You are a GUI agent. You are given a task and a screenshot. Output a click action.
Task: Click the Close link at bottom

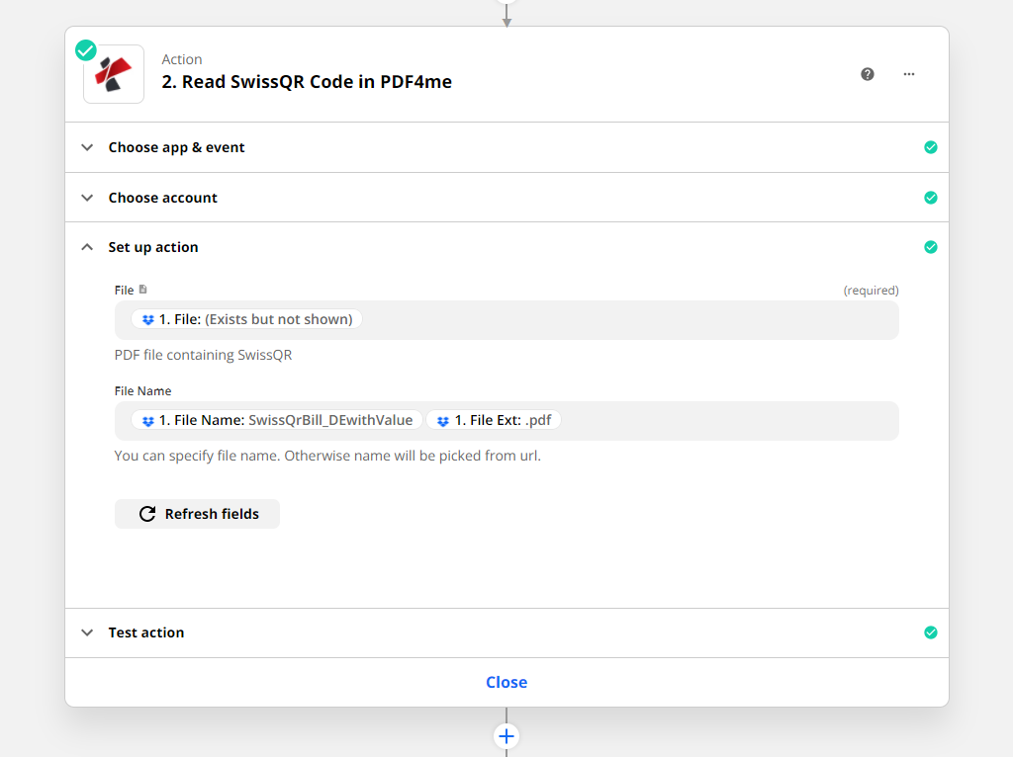click(x=506, y=682)
